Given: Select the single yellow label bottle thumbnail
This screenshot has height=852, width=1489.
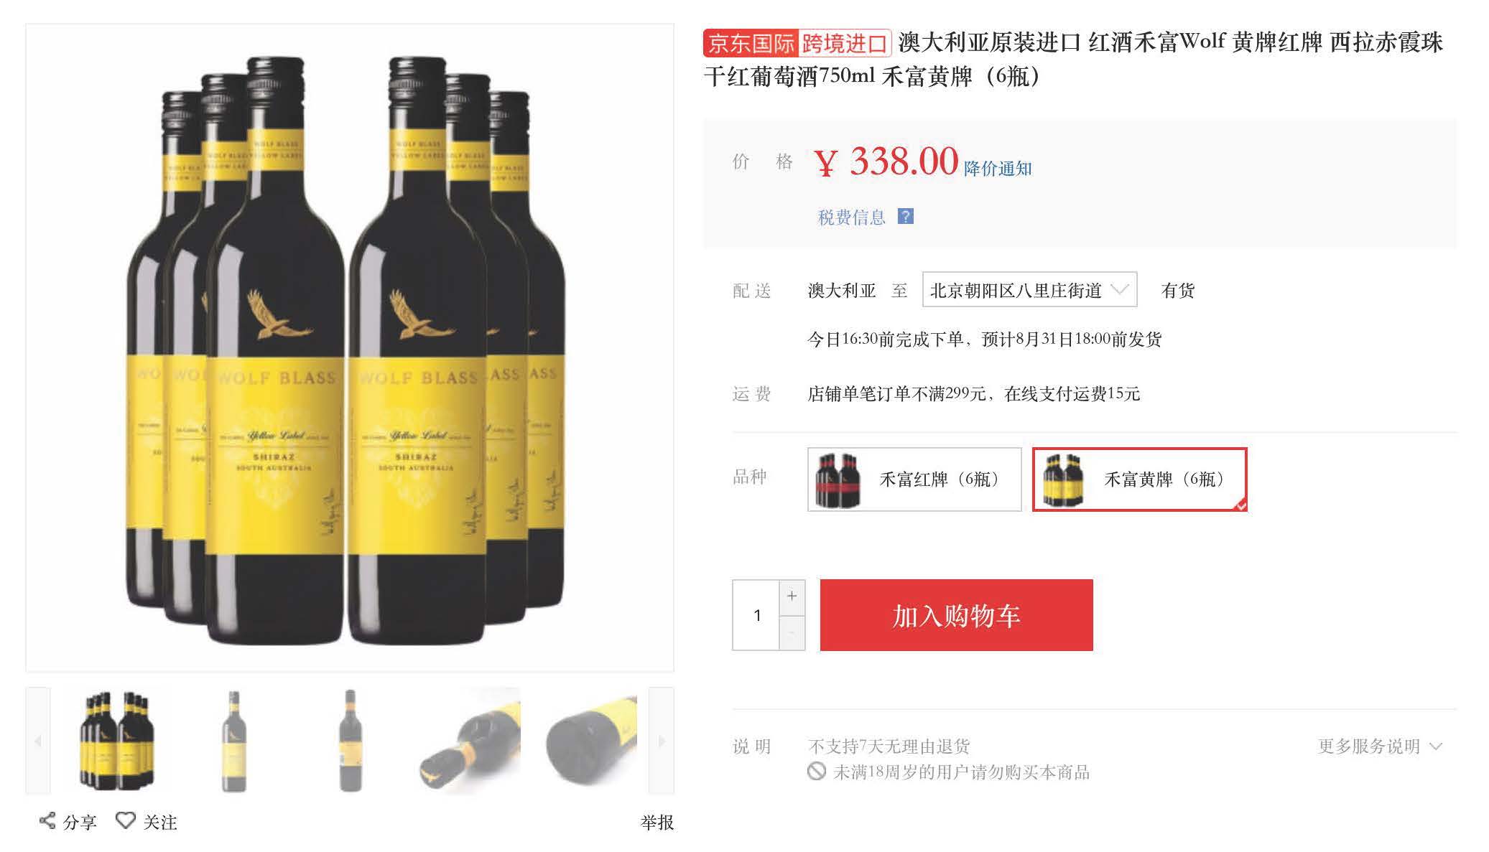Looking at the screenshot, I should tap(233, 741).
